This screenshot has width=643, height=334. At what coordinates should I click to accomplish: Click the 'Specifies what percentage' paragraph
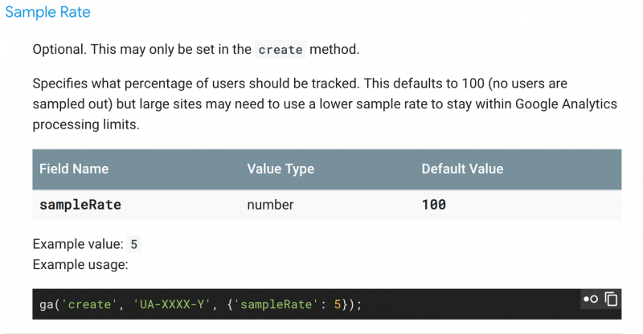coord(321,104)
